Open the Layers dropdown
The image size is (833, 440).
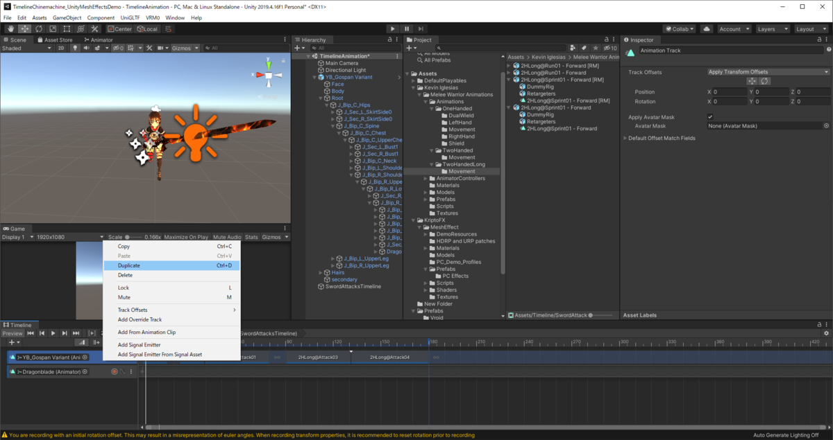click(x=772, y=29)
